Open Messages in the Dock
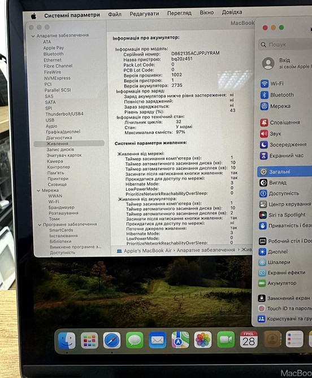This screenshot has height=378, width=312. pyautogui.click(x=135, y=340)
